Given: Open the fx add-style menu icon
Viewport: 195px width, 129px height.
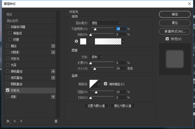Looking at the screenshot, I should (x=8, y=121).
